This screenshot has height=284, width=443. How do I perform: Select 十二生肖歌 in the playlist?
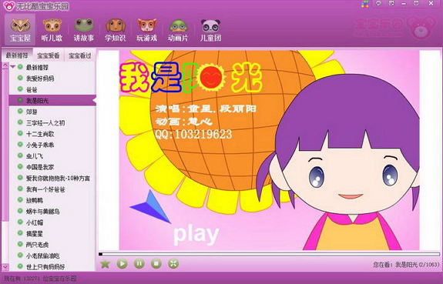tap(52, 134)
